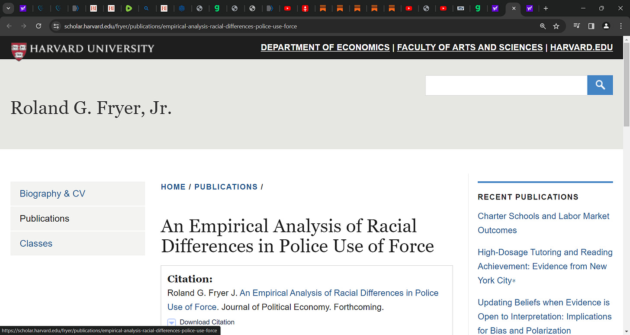Viewport: 630px width, 335px height.
Task: Open Faculty of Arts and Sciences link
Action: point(470,48)
